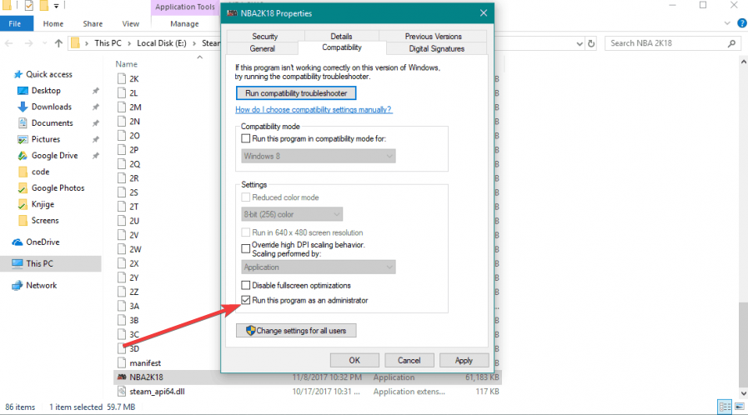Select the Network icon in sidebar

pyautogui.click(x=18, y=285)
